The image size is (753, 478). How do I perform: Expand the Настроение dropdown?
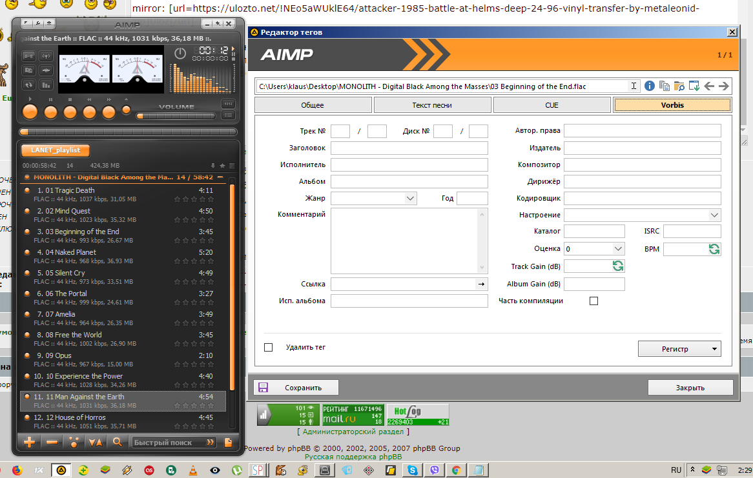tap(714, 215)
